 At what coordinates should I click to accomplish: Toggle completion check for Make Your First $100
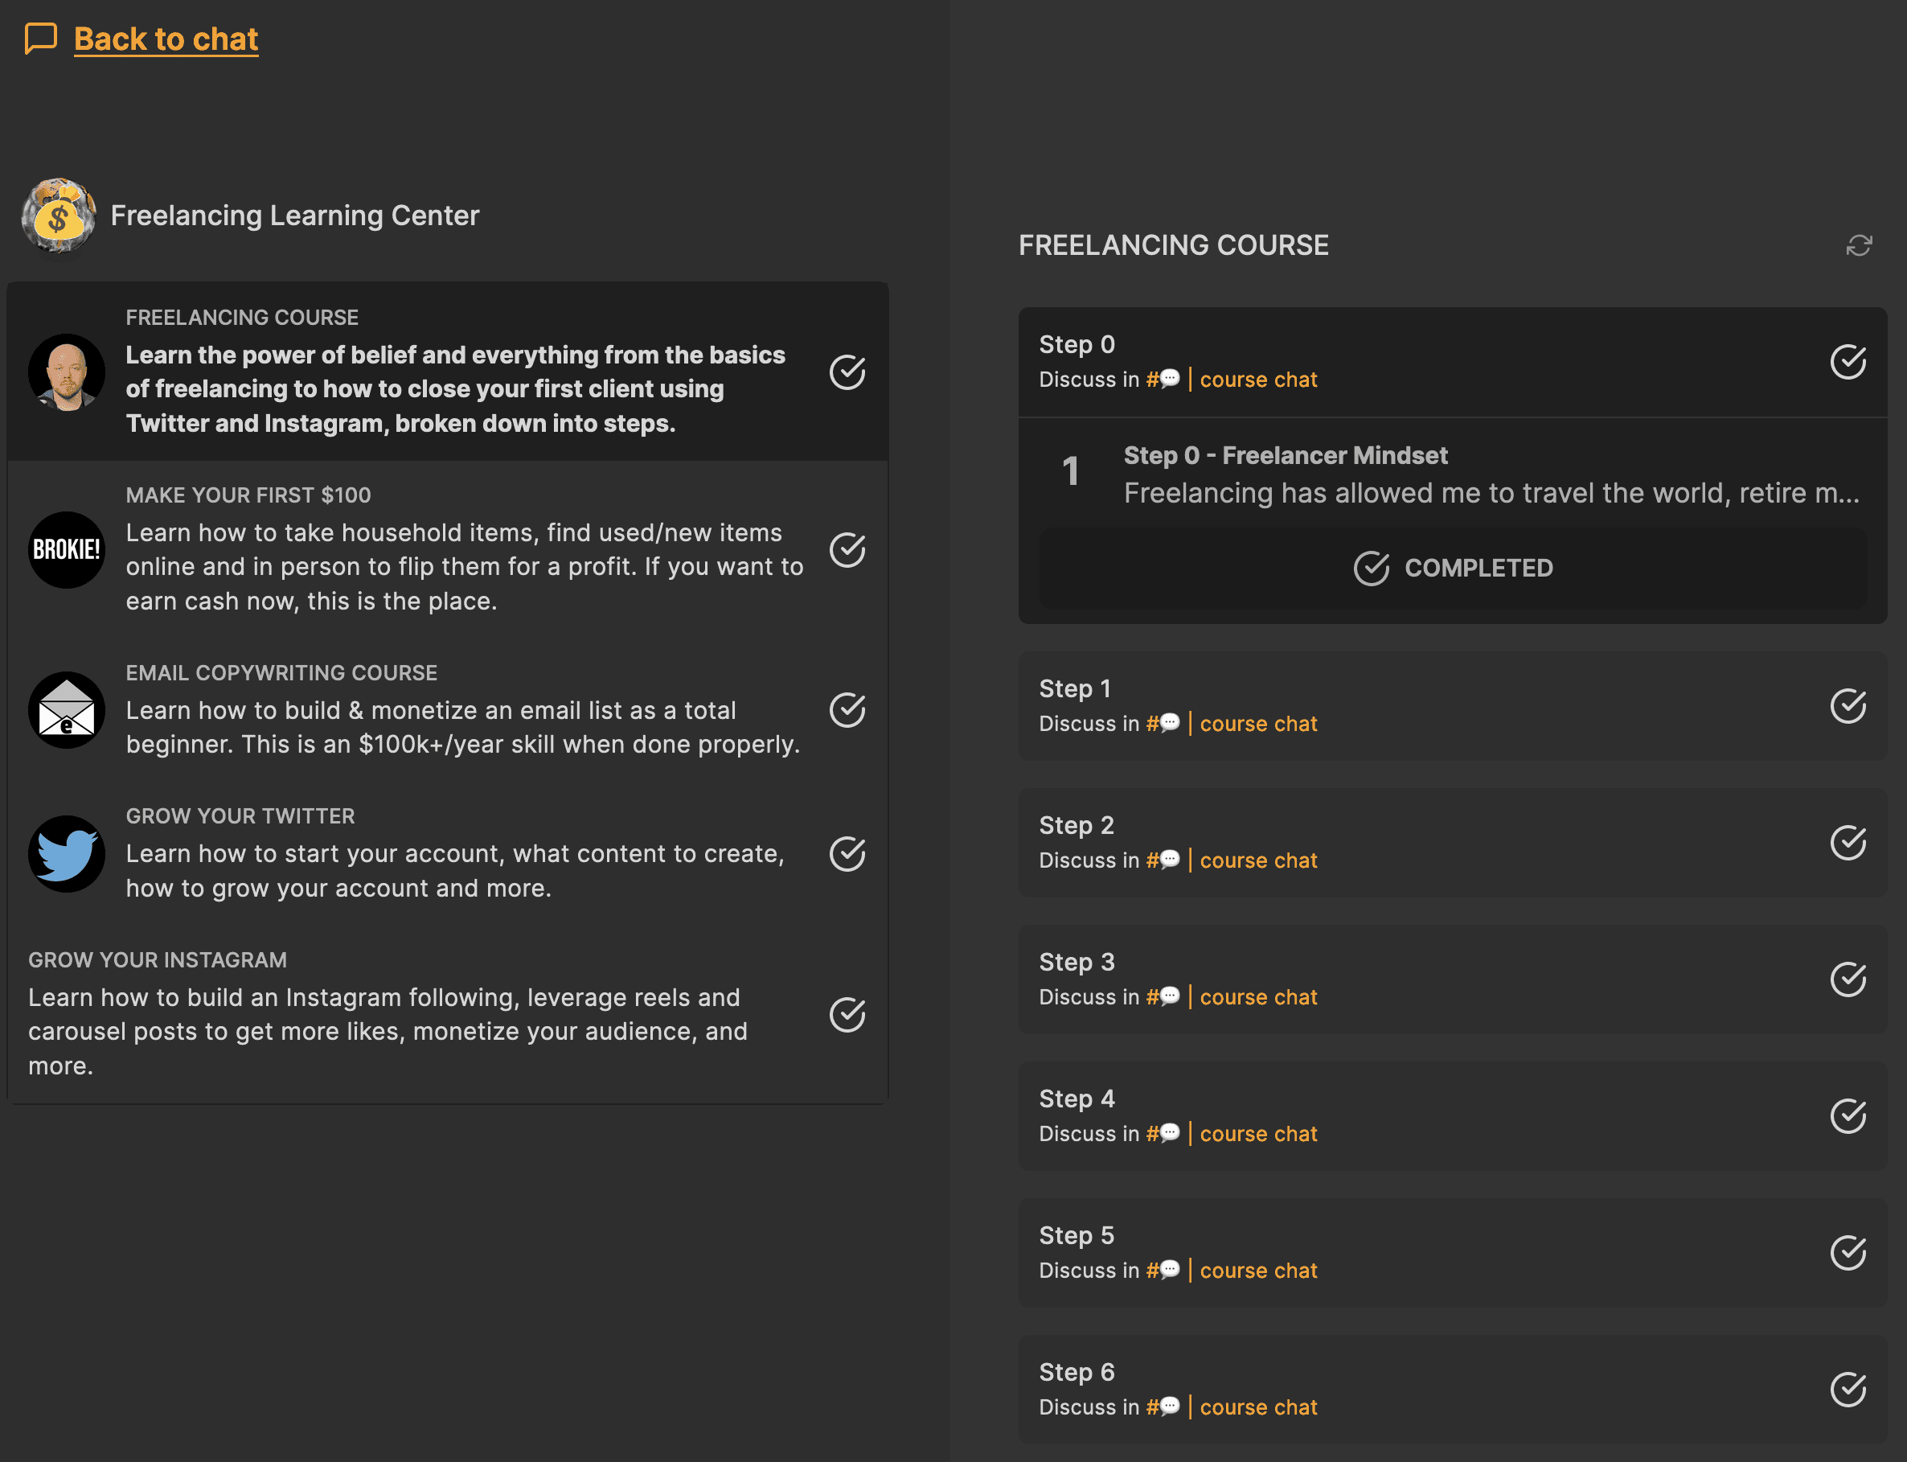(x=847, y=550)
